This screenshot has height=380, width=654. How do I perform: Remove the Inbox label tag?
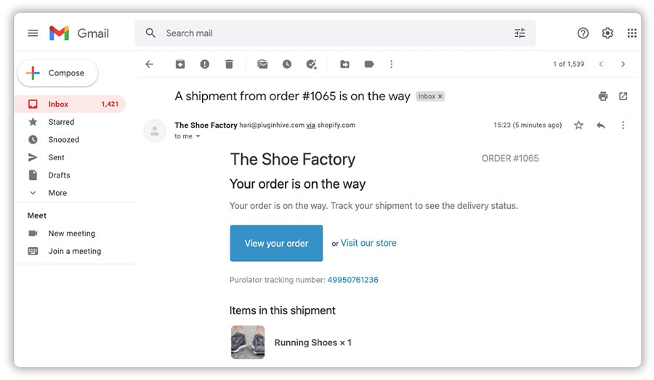tap(440, 96)
